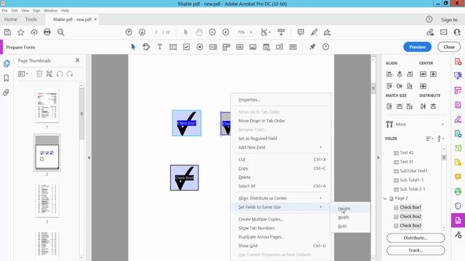Open thumbnails options menu dropdown
The image size is (465, 261).
[x=23, y=74]
